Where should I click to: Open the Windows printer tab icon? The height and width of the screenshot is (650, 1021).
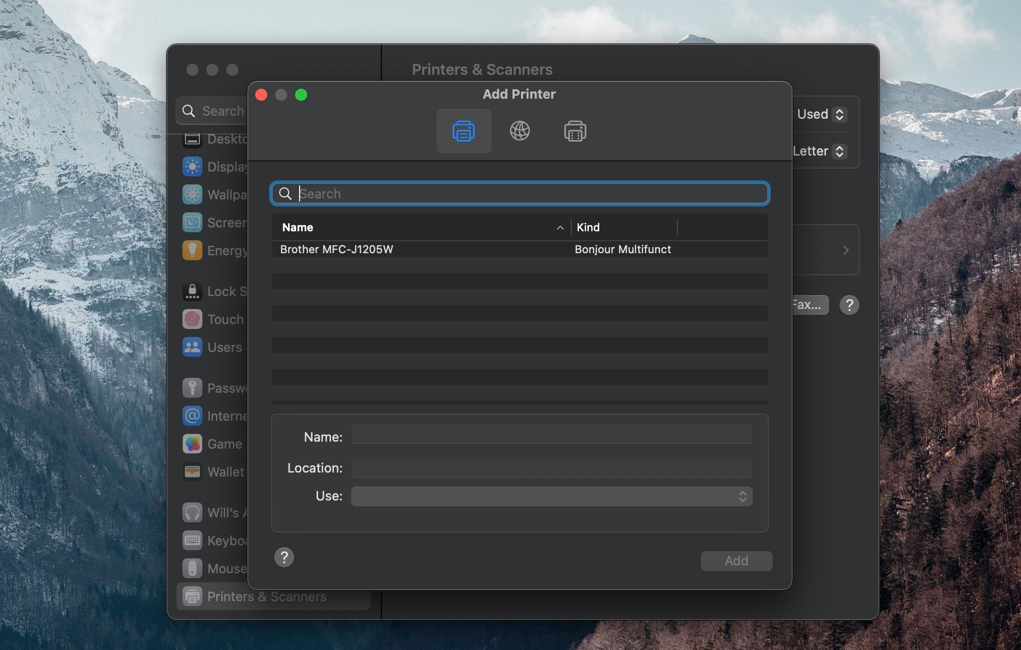[575, 131]
